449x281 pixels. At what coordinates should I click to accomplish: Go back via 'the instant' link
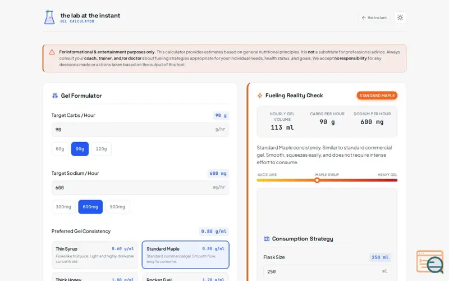pyautogui.click(x=374, y=17)
